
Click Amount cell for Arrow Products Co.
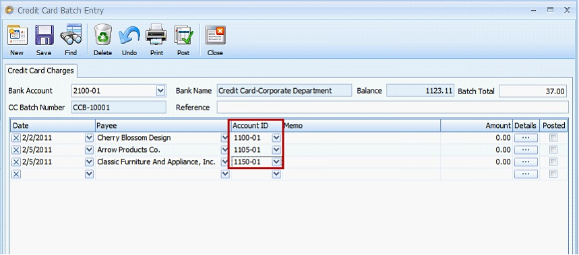477,150
